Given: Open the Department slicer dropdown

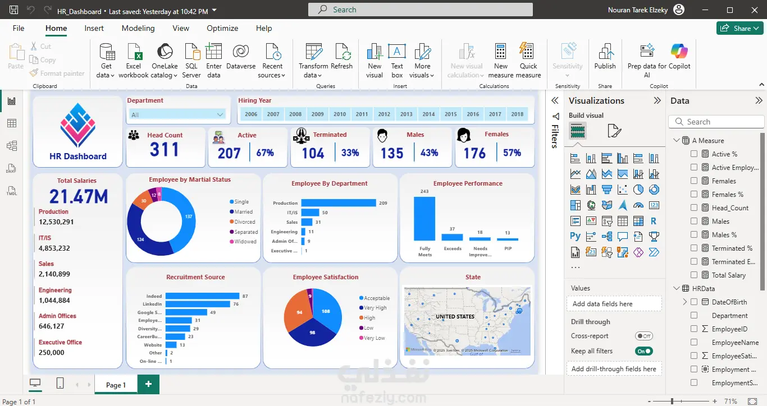Looking at the screenshot, I should tap(220, 115).
